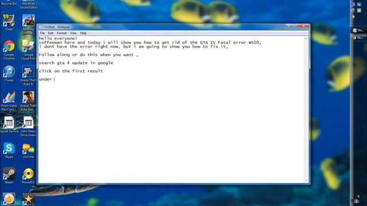Open the gold star filmstrip shortcut

click(28, 199)
